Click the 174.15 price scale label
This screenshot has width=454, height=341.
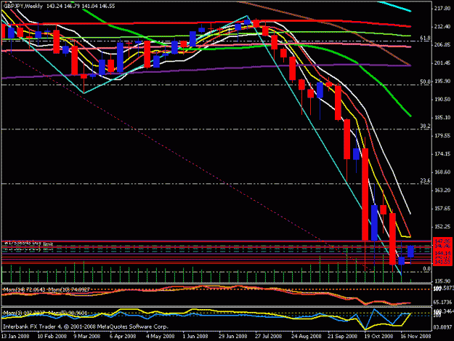coord(442,154)
